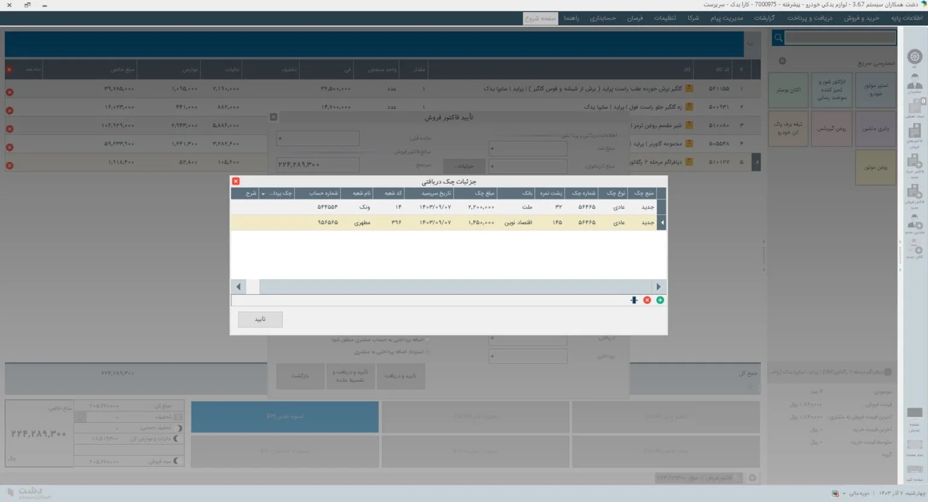Click the کالا wheel icon in sidebar

coord(915,57)
